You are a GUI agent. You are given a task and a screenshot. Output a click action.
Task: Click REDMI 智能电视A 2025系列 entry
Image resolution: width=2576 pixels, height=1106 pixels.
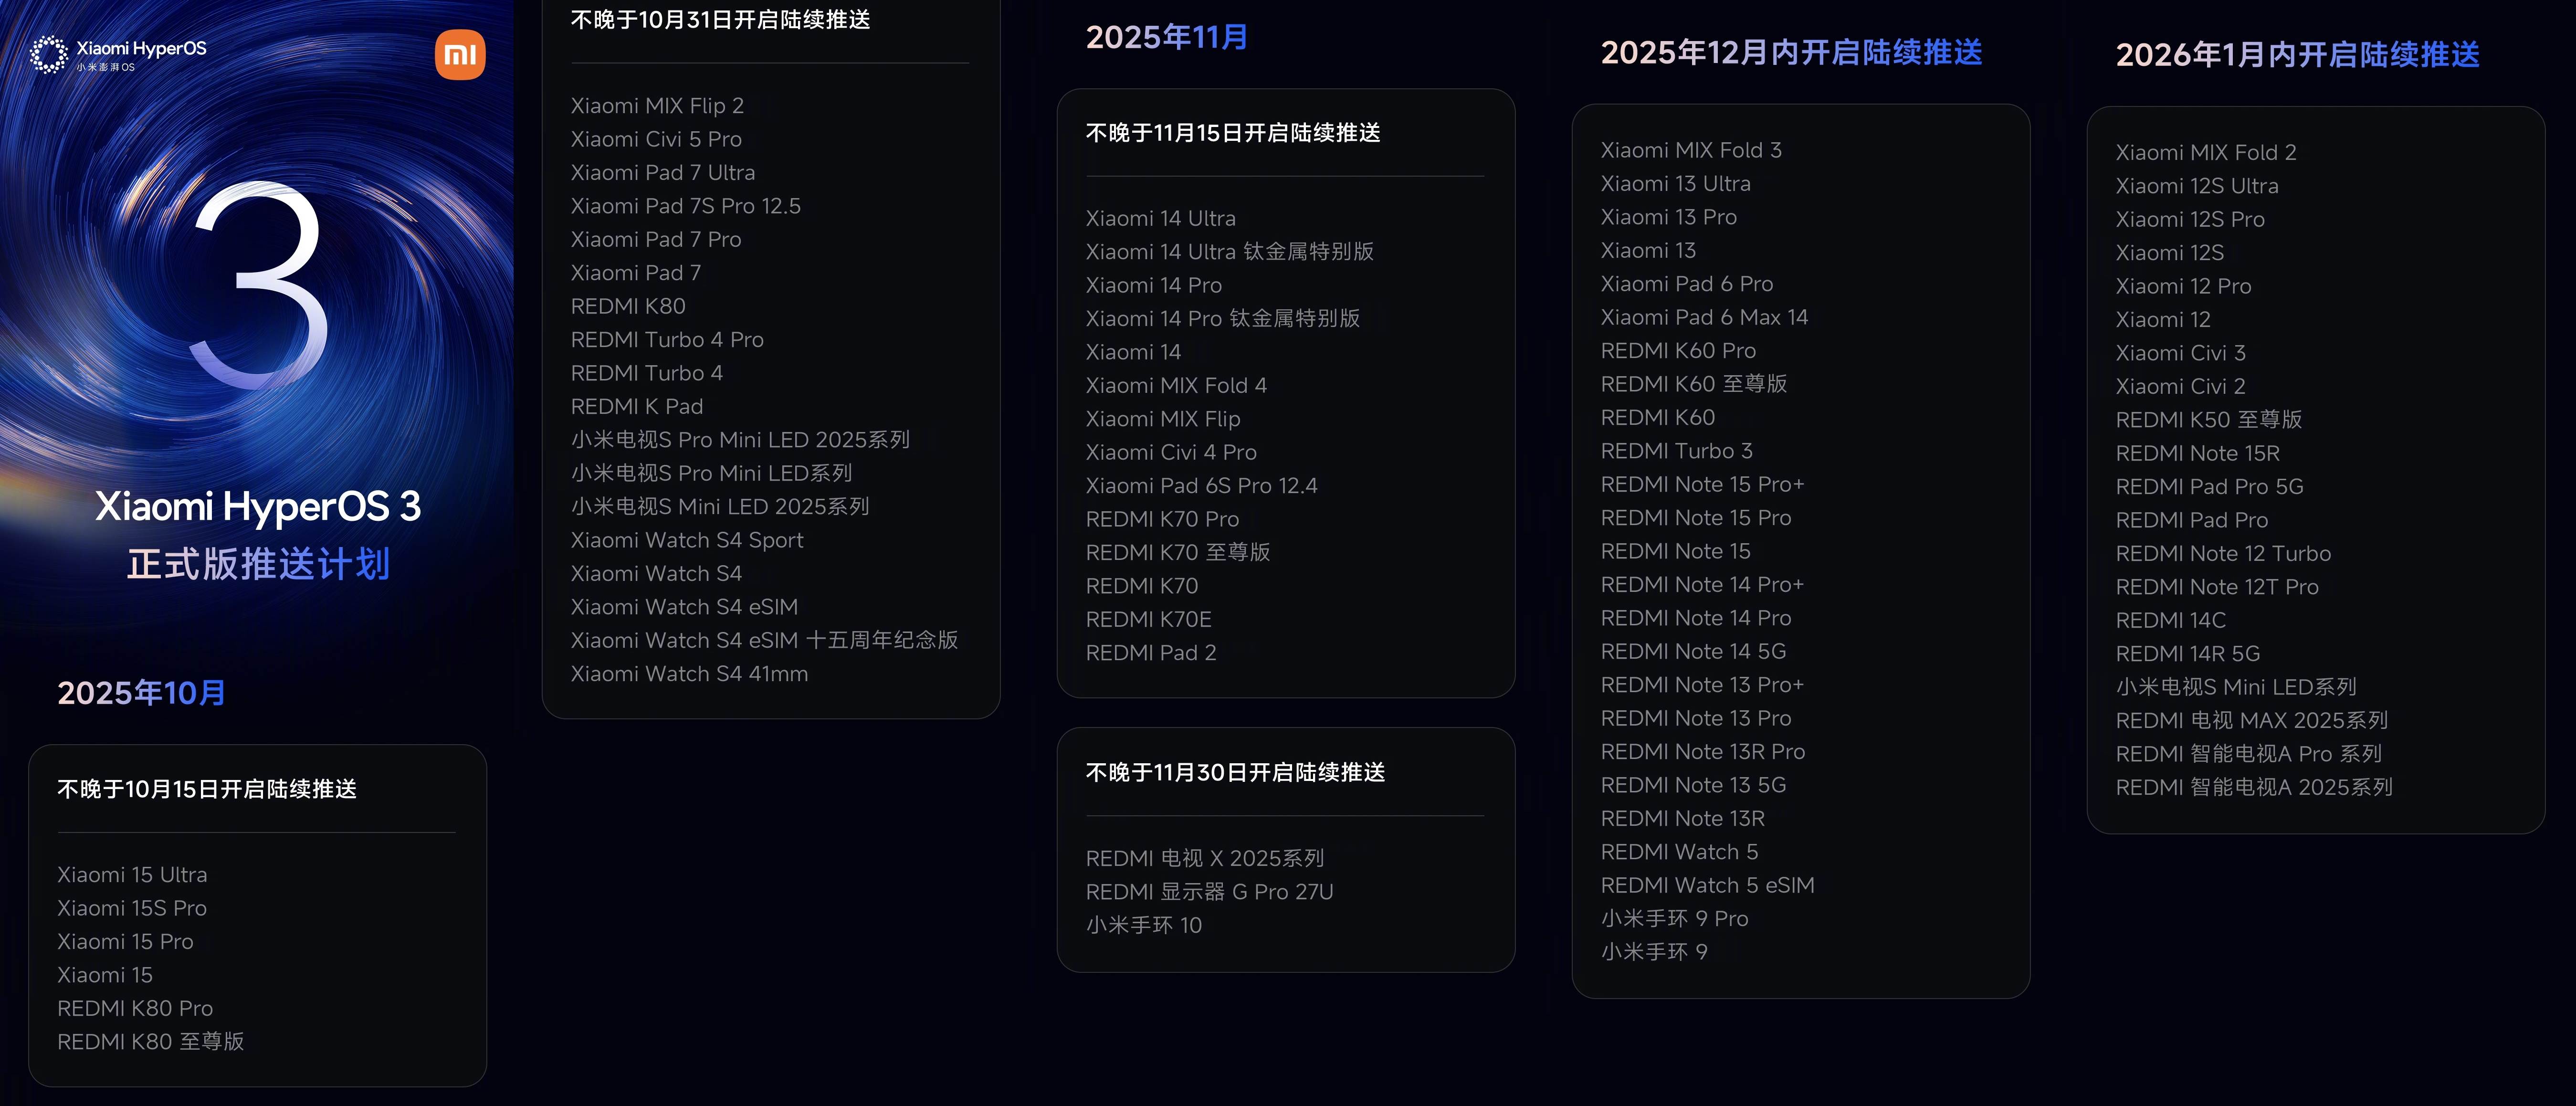pos(2254,787)
